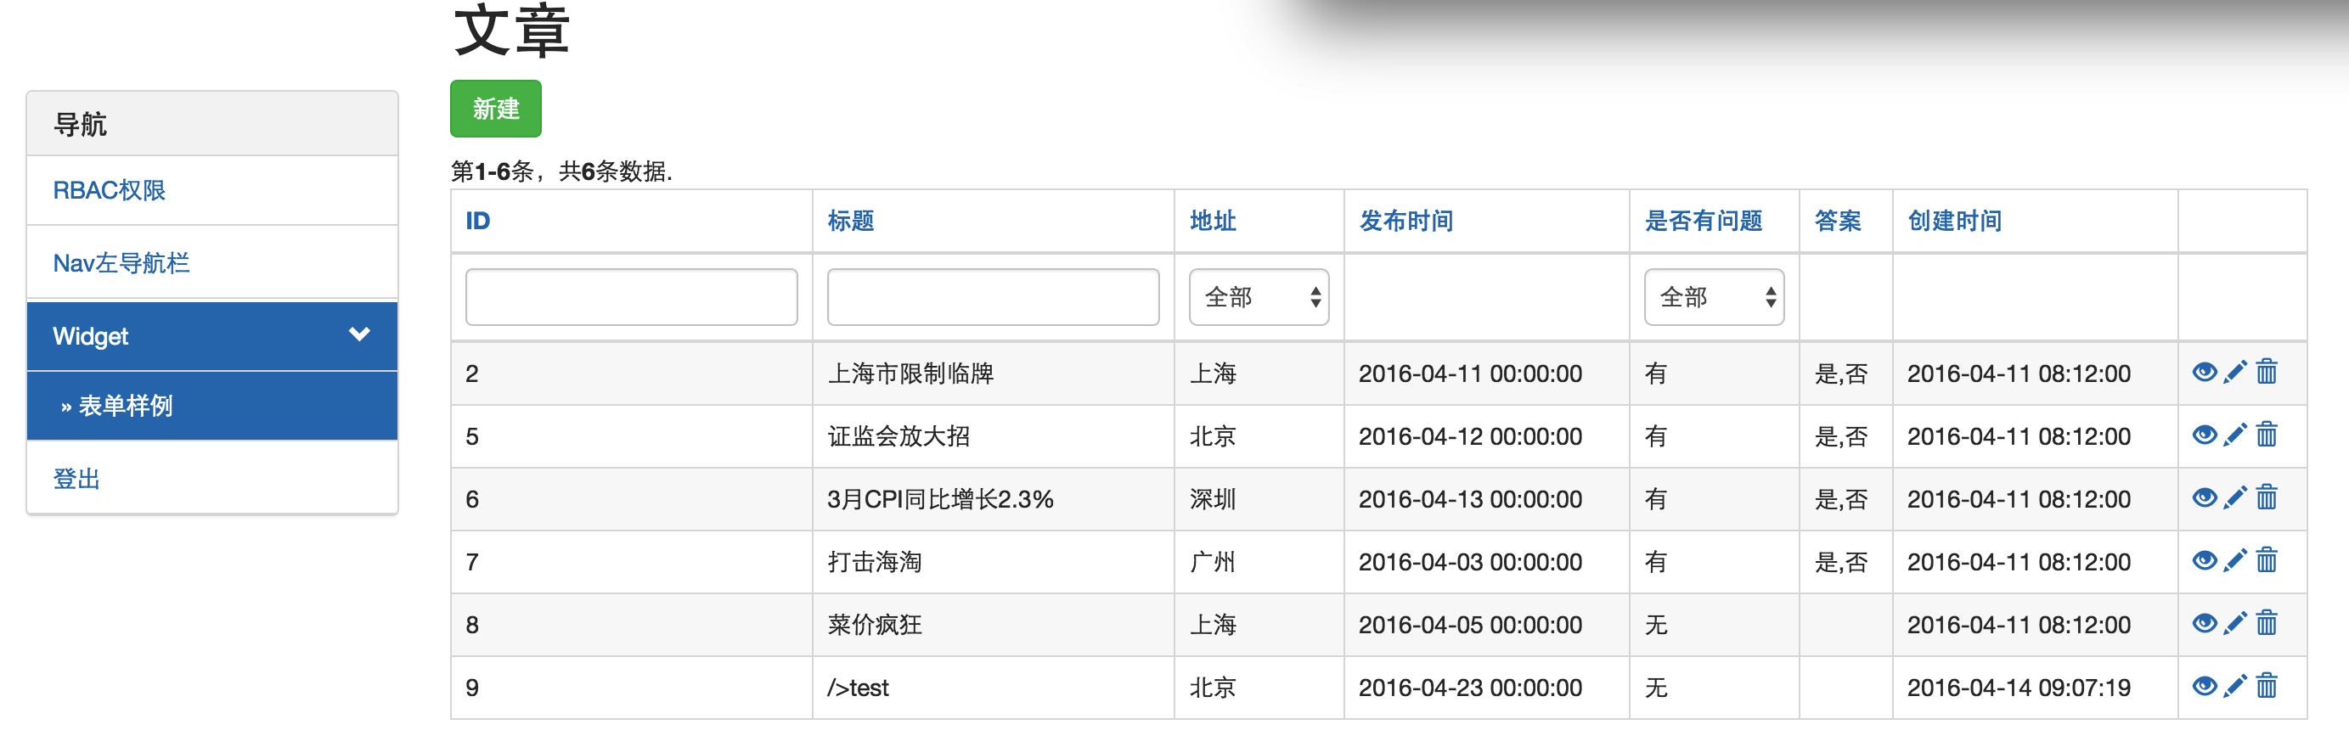Screen dimensions: 2349x747
Task: Select the 打击海淘 title cell
Action: click(x=993, y=562)
